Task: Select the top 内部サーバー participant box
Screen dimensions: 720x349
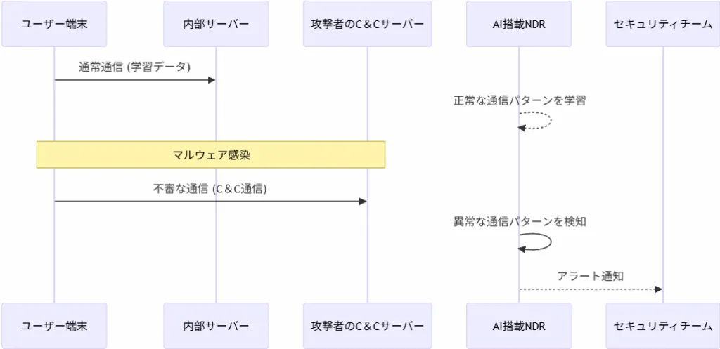Action: pos(216,24)
